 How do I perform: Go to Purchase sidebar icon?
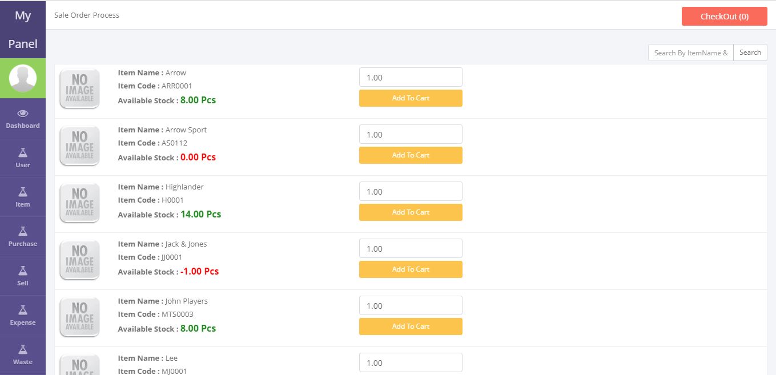pyautogui.click(x=23, y=232)
